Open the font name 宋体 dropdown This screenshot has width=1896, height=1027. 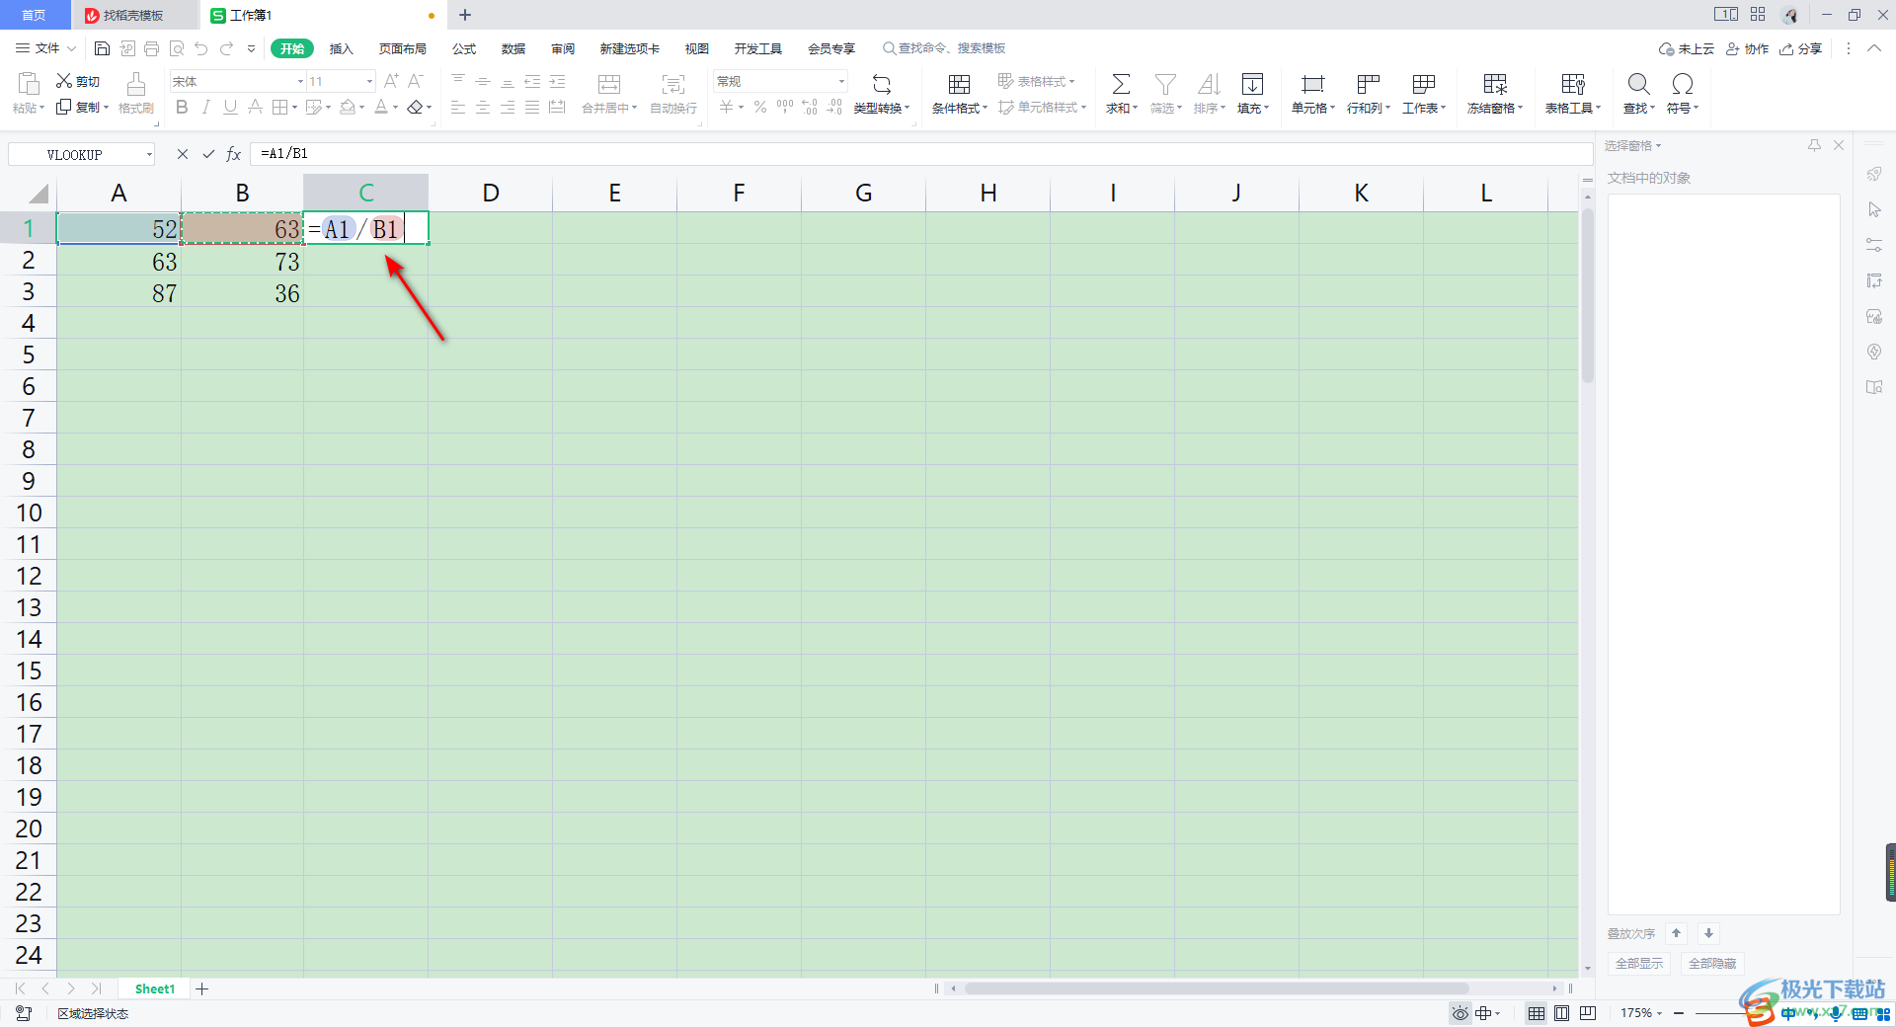point(300,81)
